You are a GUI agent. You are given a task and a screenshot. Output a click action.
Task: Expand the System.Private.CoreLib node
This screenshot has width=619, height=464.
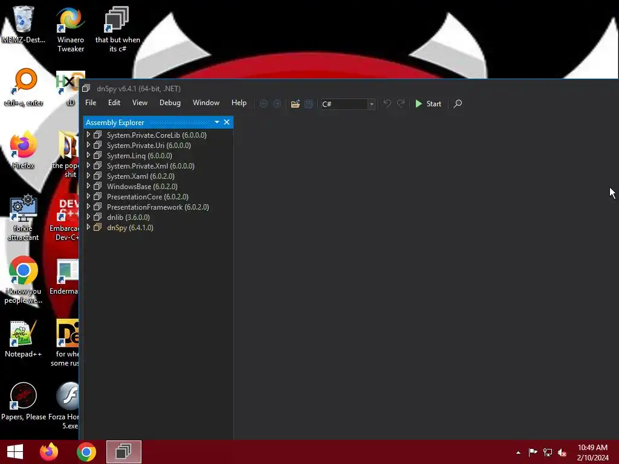pyautogui.click(x=88, y=135)
